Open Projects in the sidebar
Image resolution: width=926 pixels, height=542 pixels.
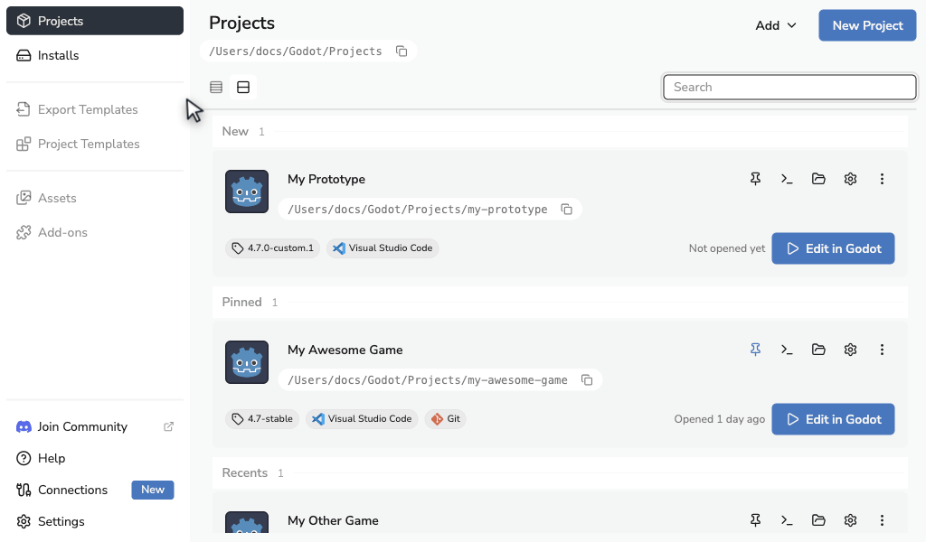(x=95, y=21)
